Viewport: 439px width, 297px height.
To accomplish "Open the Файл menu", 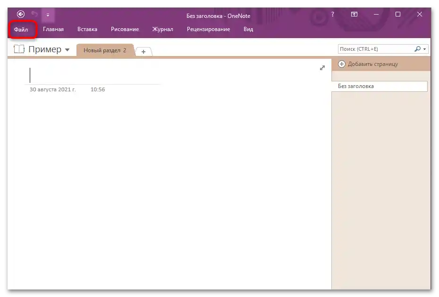I will tap(21, 29).
